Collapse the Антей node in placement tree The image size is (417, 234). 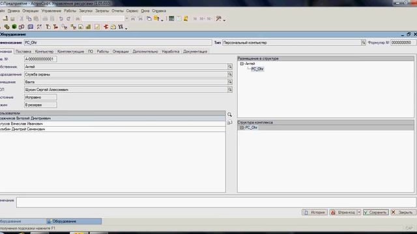pos(242,64)
